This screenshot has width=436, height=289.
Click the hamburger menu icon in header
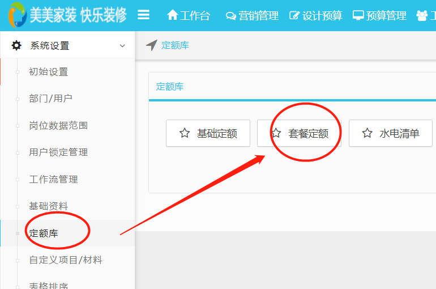point(144,15)
